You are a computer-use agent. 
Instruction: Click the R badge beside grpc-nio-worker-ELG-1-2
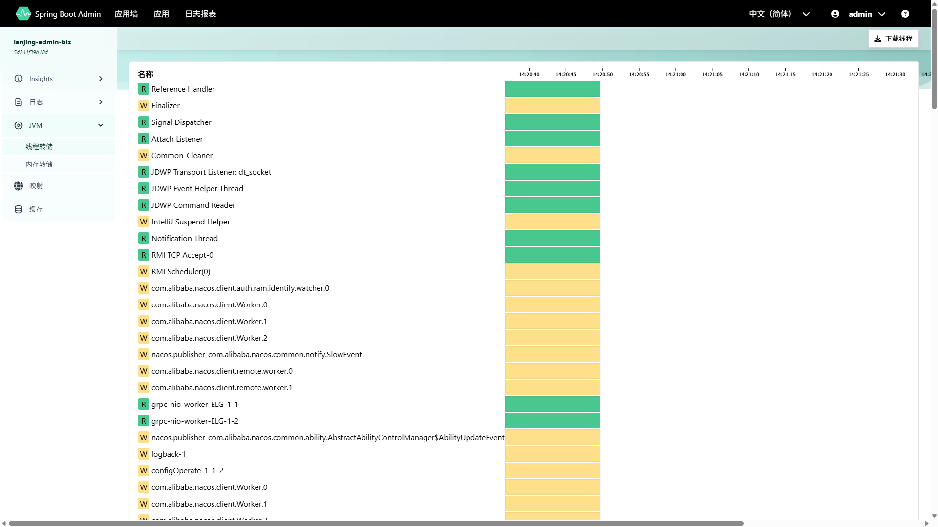pos(143,421)
